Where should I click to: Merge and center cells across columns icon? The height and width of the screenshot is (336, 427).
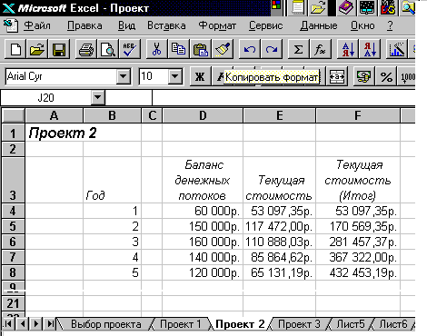(x=337, y=76)
